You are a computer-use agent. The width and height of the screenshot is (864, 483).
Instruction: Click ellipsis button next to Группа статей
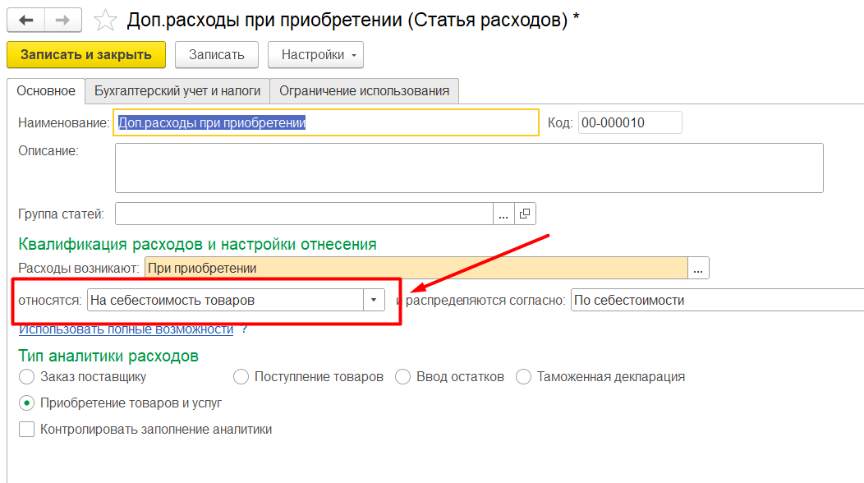[x=503, y=214]
